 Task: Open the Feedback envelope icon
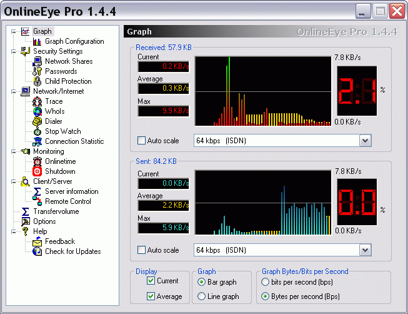[x=37, y=241]
